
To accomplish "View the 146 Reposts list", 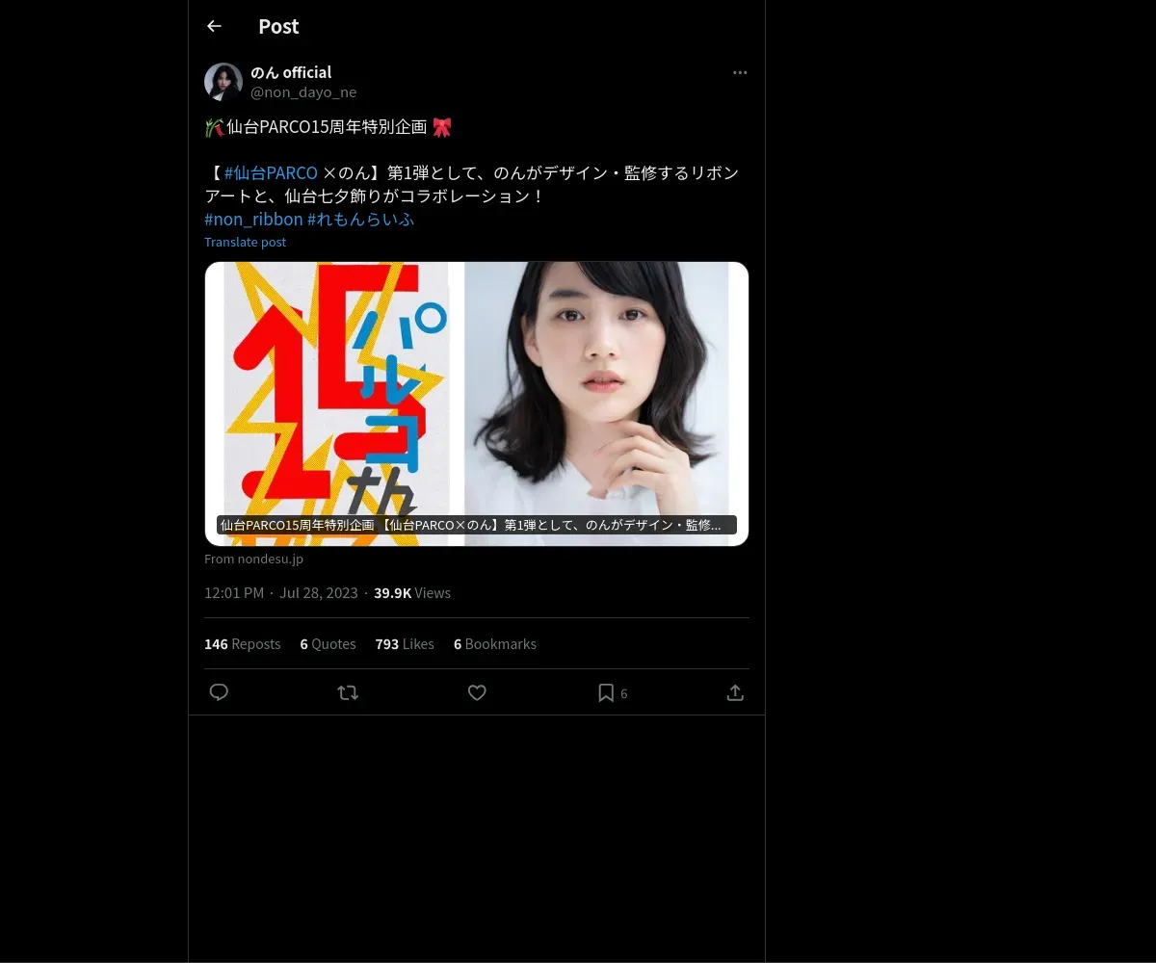I will point(243,644).
